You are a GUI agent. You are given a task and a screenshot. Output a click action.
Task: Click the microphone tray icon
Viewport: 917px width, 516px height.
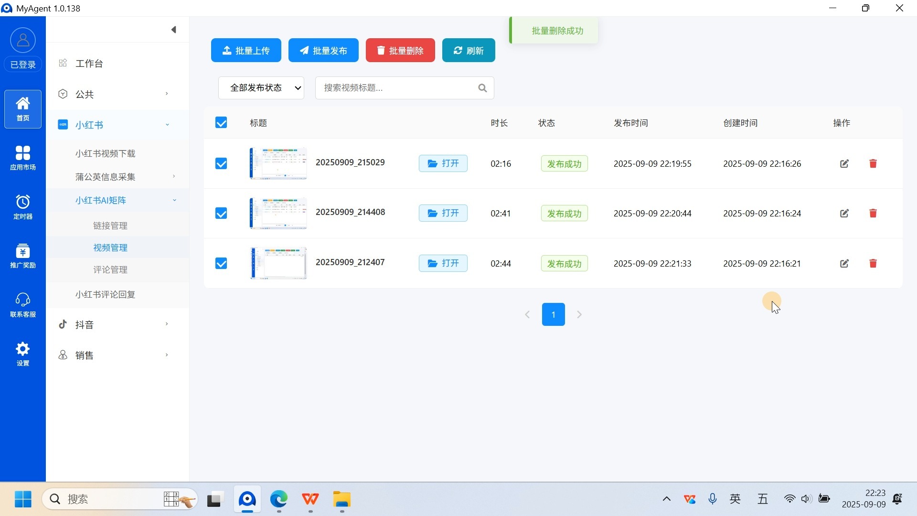(x=713, y=499)
